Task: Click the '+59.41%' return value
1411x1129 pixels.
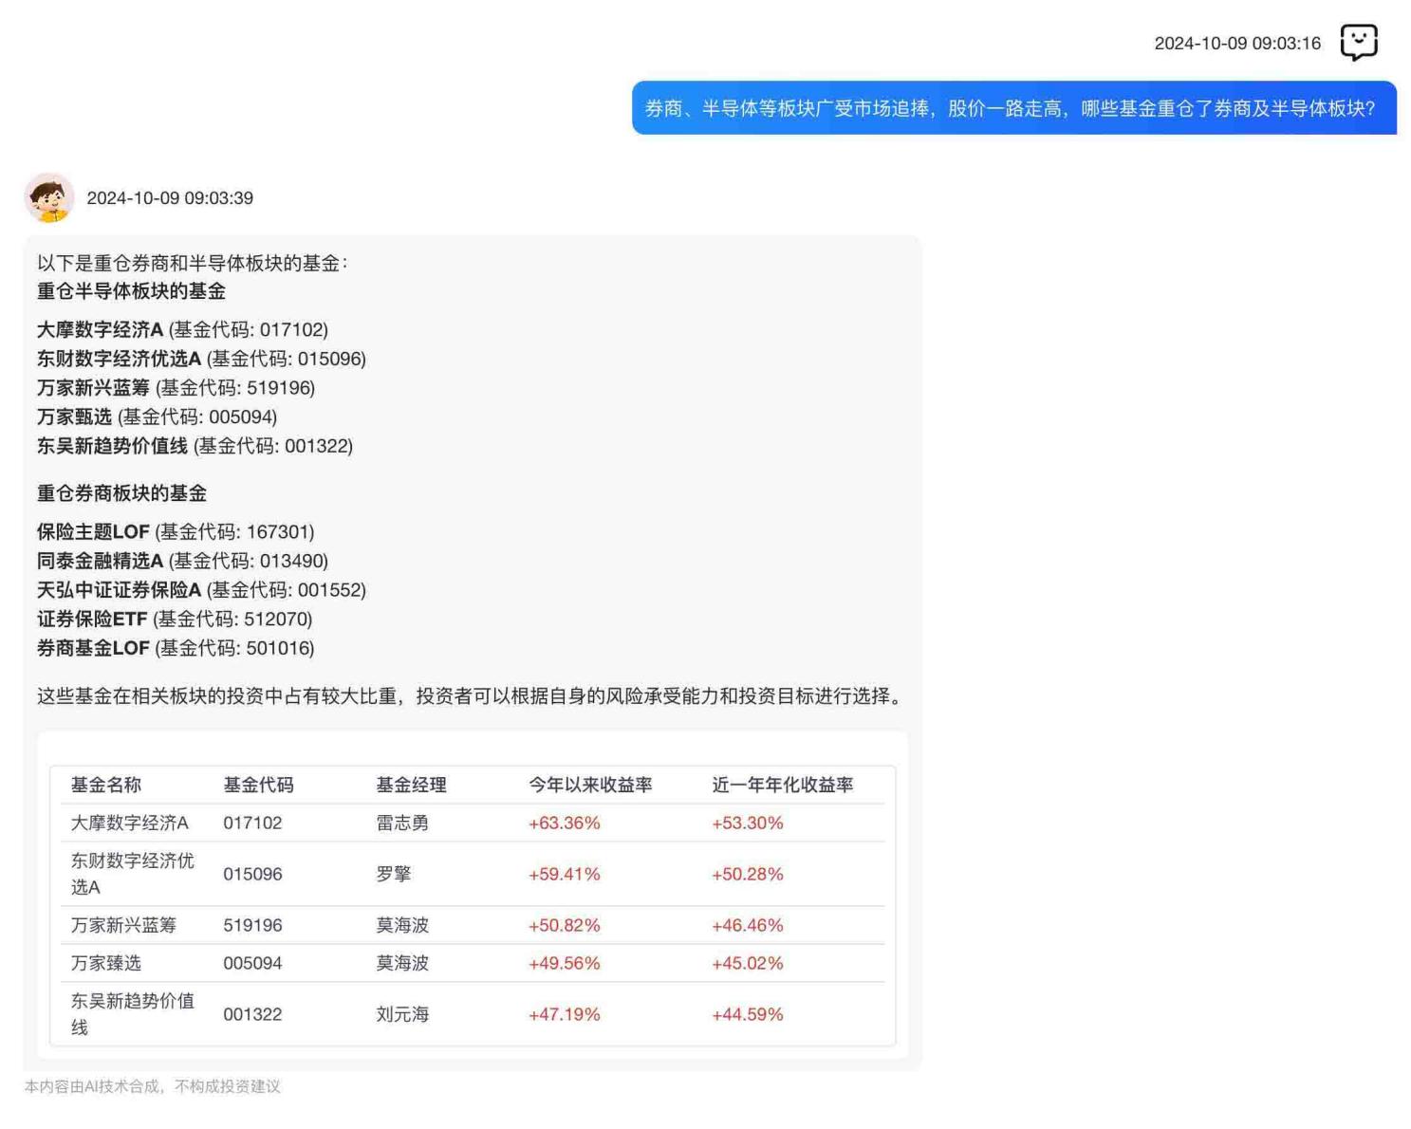Action: click(x=565, y=875)
